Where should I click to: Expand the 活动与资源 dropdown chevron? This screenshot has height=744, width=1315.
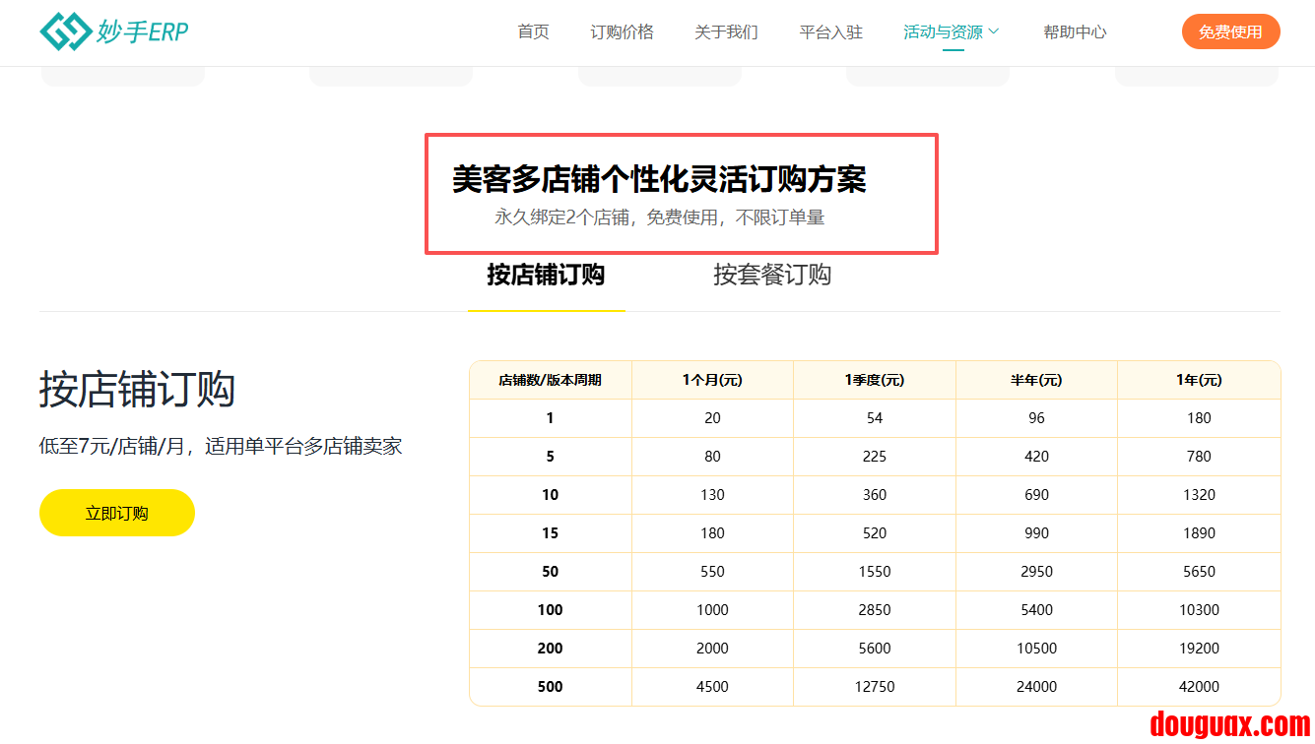click(994, 31)
